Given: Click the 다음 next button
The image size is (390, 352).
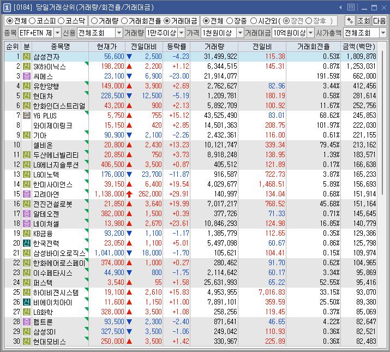Looking at the screenshot, I should pos(379,21).
